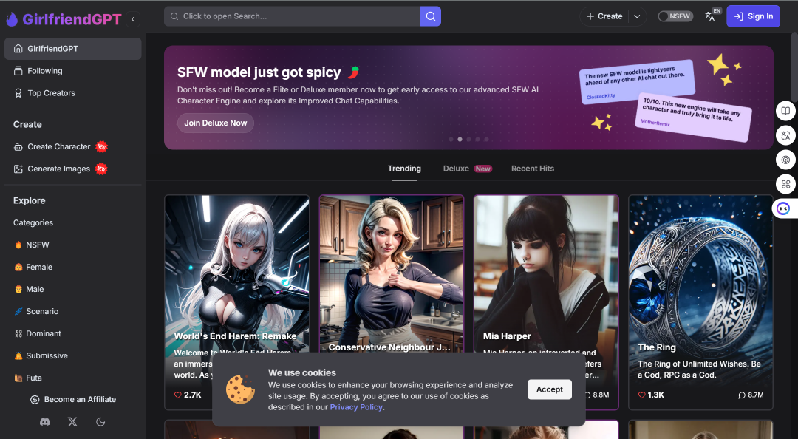Image resolution: width=798 pixels, height=439 pixels.
Task: Open the language translate icon
Action: [710, 16]
